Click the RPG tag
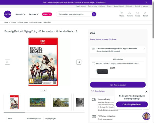 10,118
